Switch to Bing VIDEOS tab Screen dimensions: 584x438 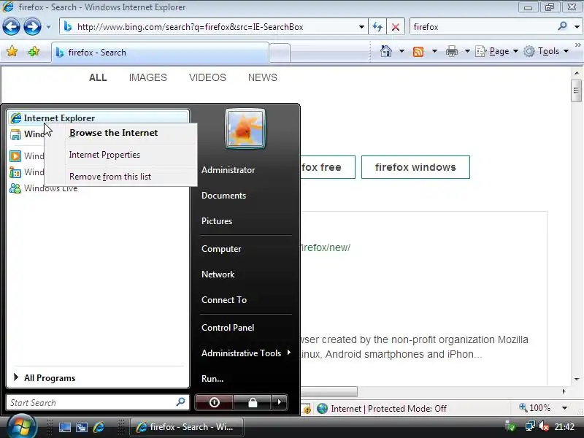(207, 77)
